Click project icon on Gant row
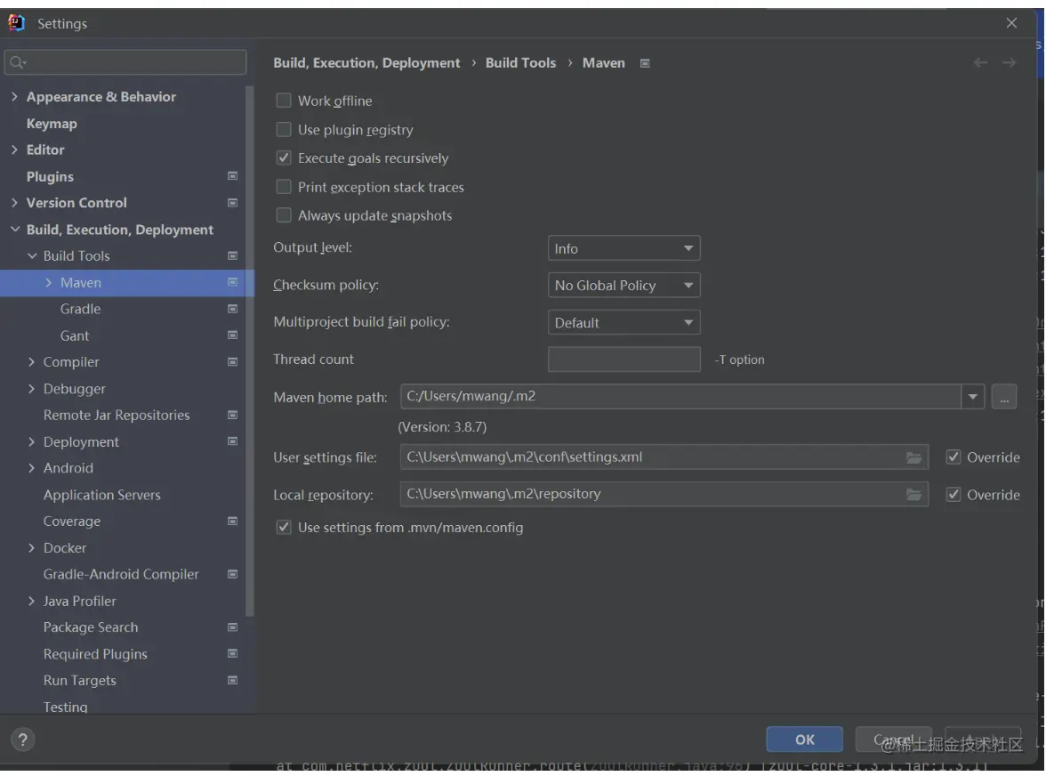 (232, 335)
